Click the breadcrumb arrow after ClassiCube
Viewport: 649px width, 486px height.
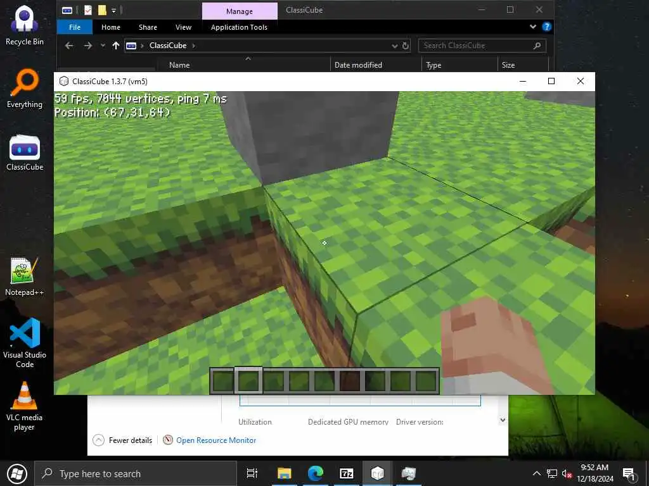(193, 46)
